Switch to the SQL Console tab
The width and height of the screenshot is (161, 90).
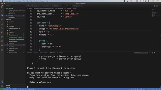click(60, 53)
